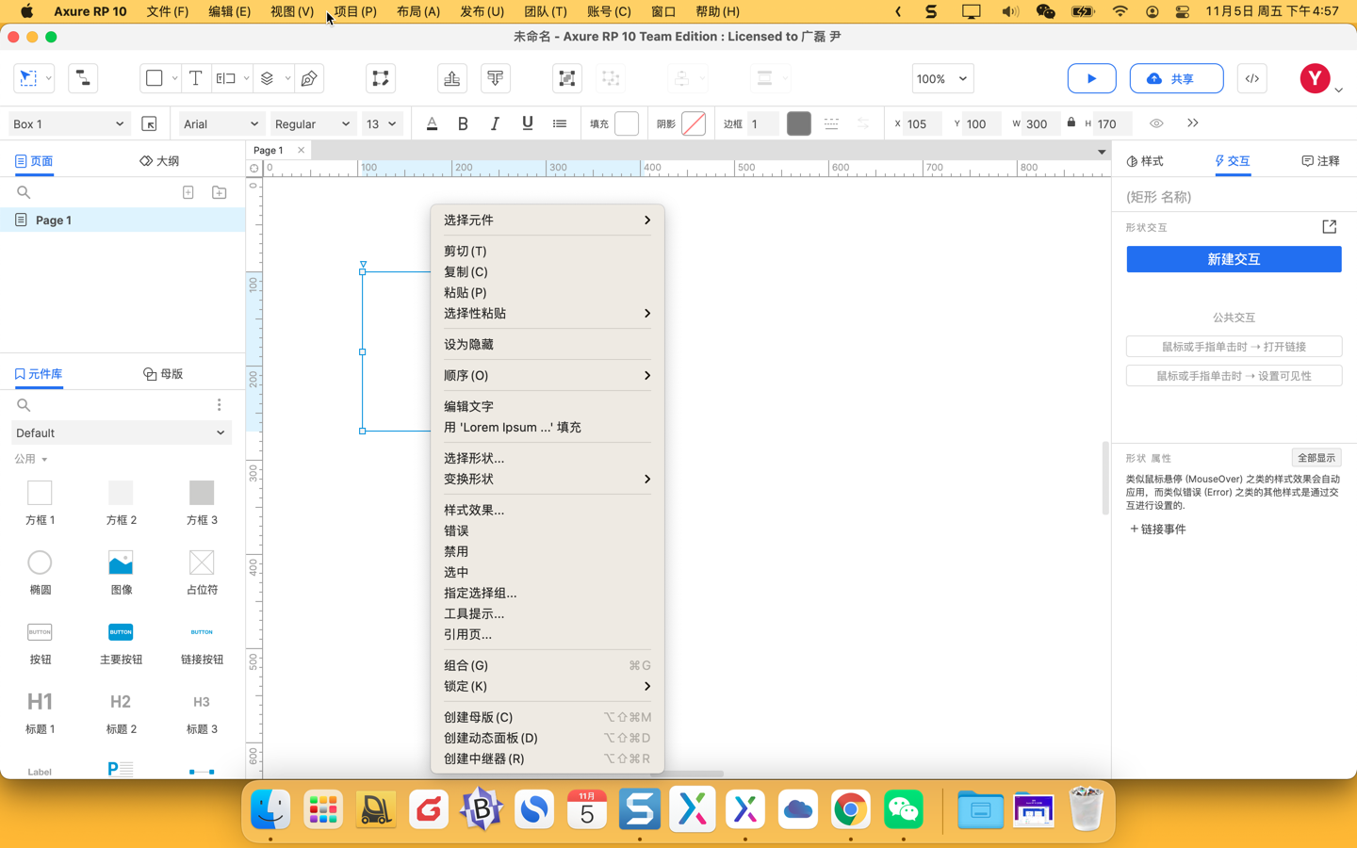Viewport: 1357px width, 848px height.
Task: Select the Text tool
Action: pyautogui.click(x=195, y=78)
